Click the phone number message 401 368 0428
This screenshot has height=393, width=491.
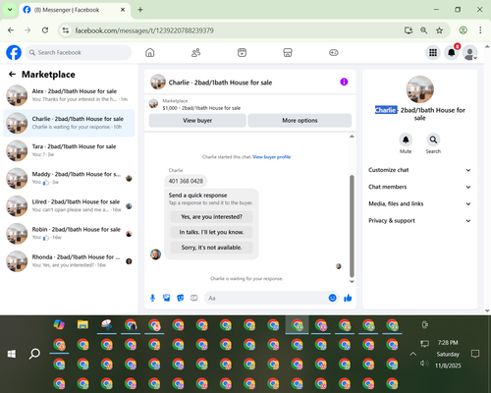(186, 181)
